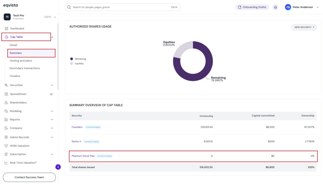This screenshot has width=323, height=185.
Task: Click the Reports chart icon
Action: (x=6, y=119)
